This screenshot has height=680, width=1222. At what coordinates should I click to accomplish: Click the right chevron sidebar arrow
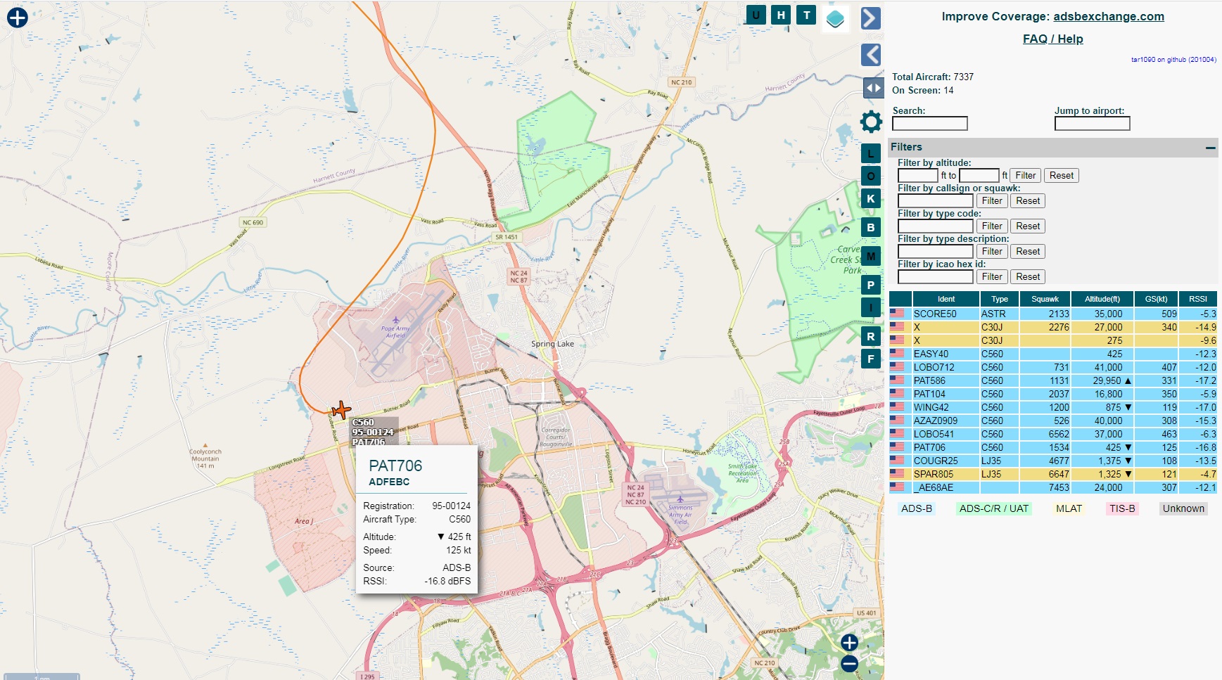coord(871,18)
